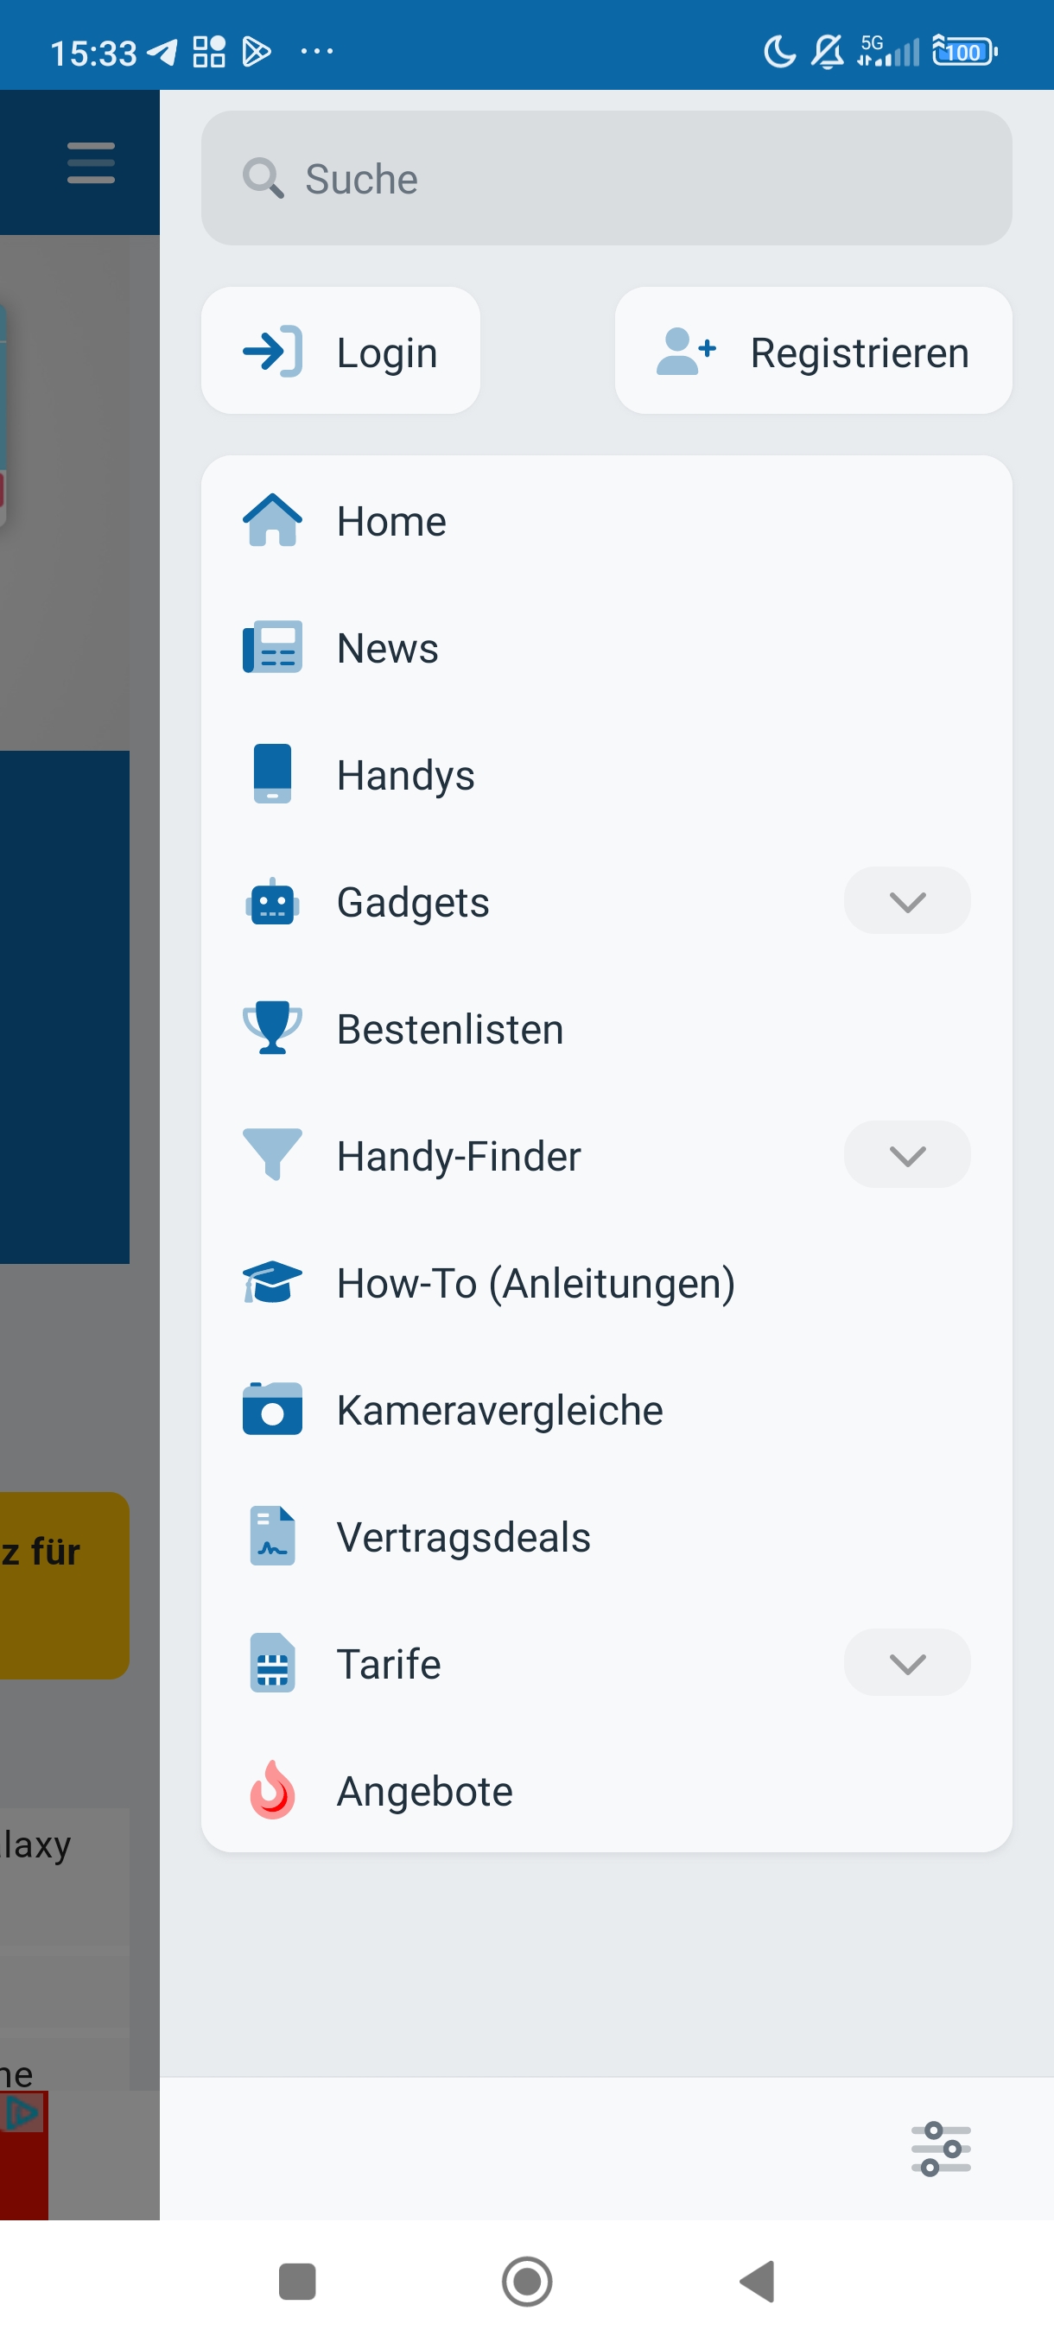Open the How-To (Anleitungen) menu entry
The width and height of the screenshot is (1054, 2343).
tap(606, 1282)
